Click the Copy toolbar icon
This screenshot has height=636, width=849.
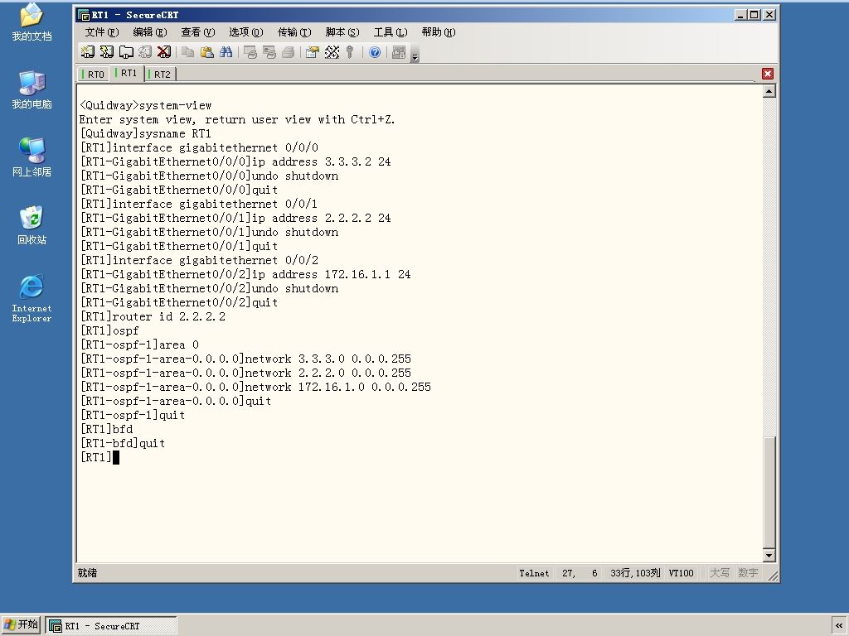(x=187, y=52)
